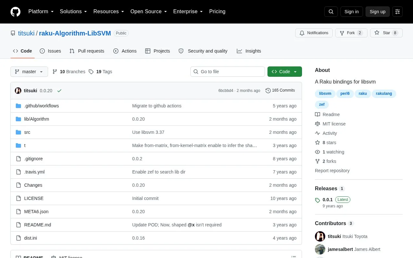Image resolution: width=413 pixels, height=258 pixels.
Task: Click titsuki avatar in commit header
Action: (x=18, y=91)
